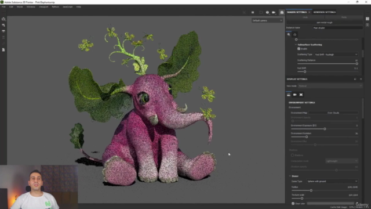
Task: Close the Display Settings panel
Action: [x=361, y=79]
